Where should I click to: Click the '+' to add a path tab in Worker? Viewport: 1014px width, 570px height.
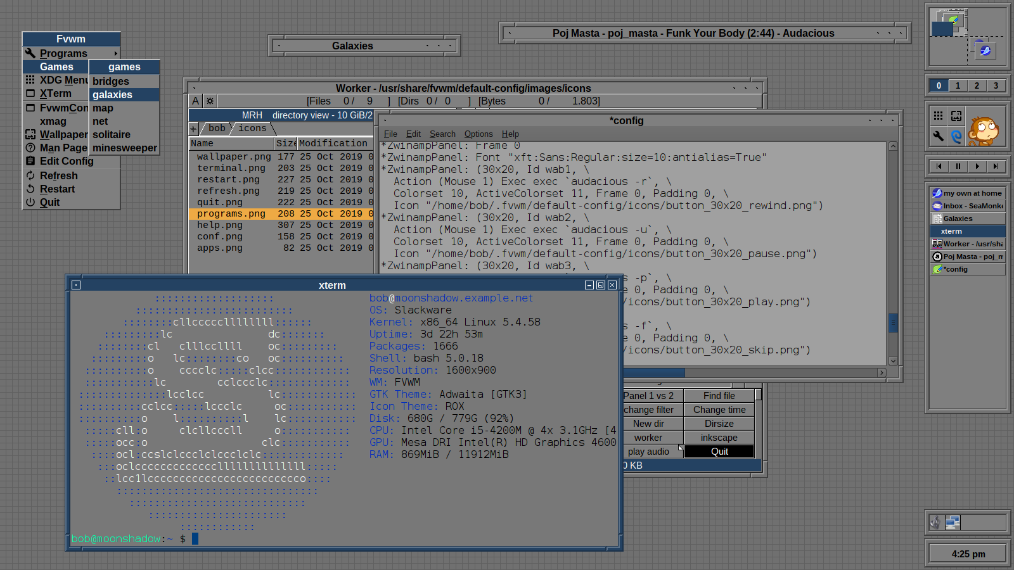click(x=193, y=129)
